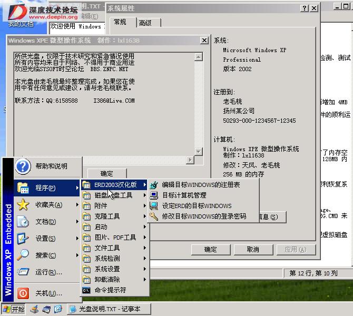Expand the 启动 submenu arrow
Image resolution: width=353 pixels, height=316 pixels.
click(145, 227)
